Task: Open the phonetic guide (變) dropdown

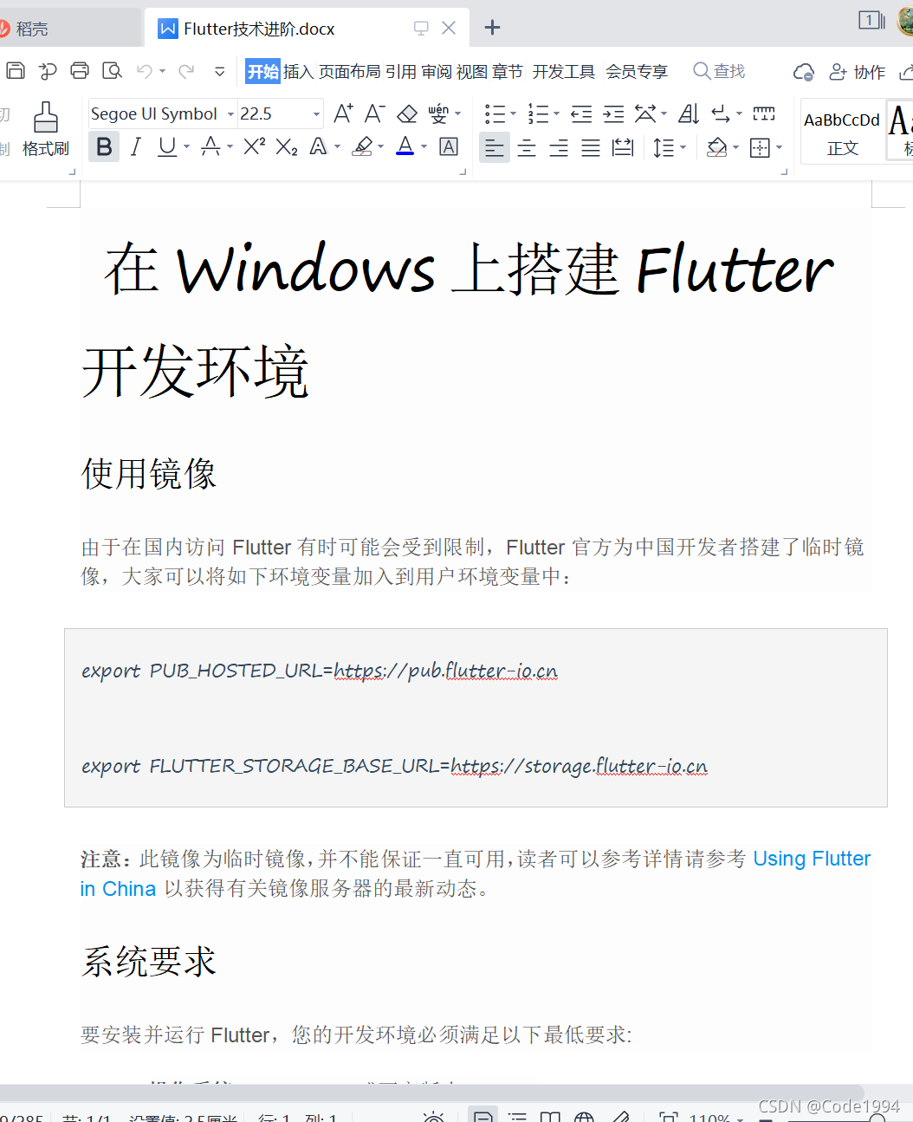Action: [x=458, y=113]
